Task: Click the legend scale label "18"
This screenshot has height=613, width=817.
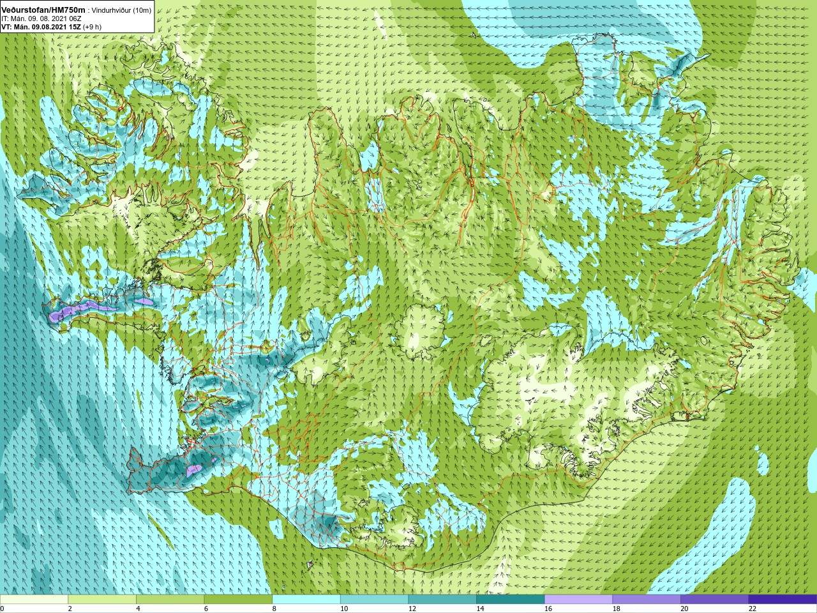Action: [x=617, y=609]
